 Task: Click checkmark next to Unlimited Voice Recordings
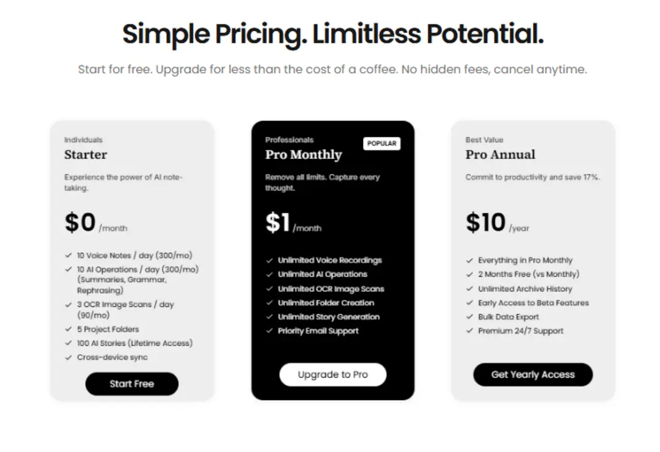pos(269,260)
